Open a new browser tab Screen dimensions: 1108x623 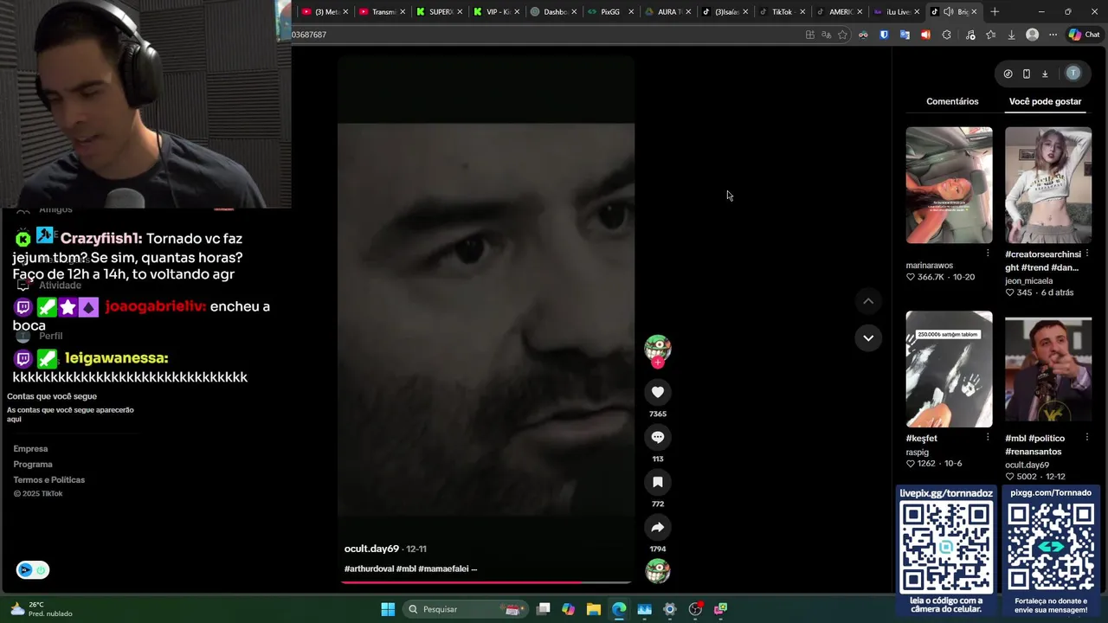[995, 12]
